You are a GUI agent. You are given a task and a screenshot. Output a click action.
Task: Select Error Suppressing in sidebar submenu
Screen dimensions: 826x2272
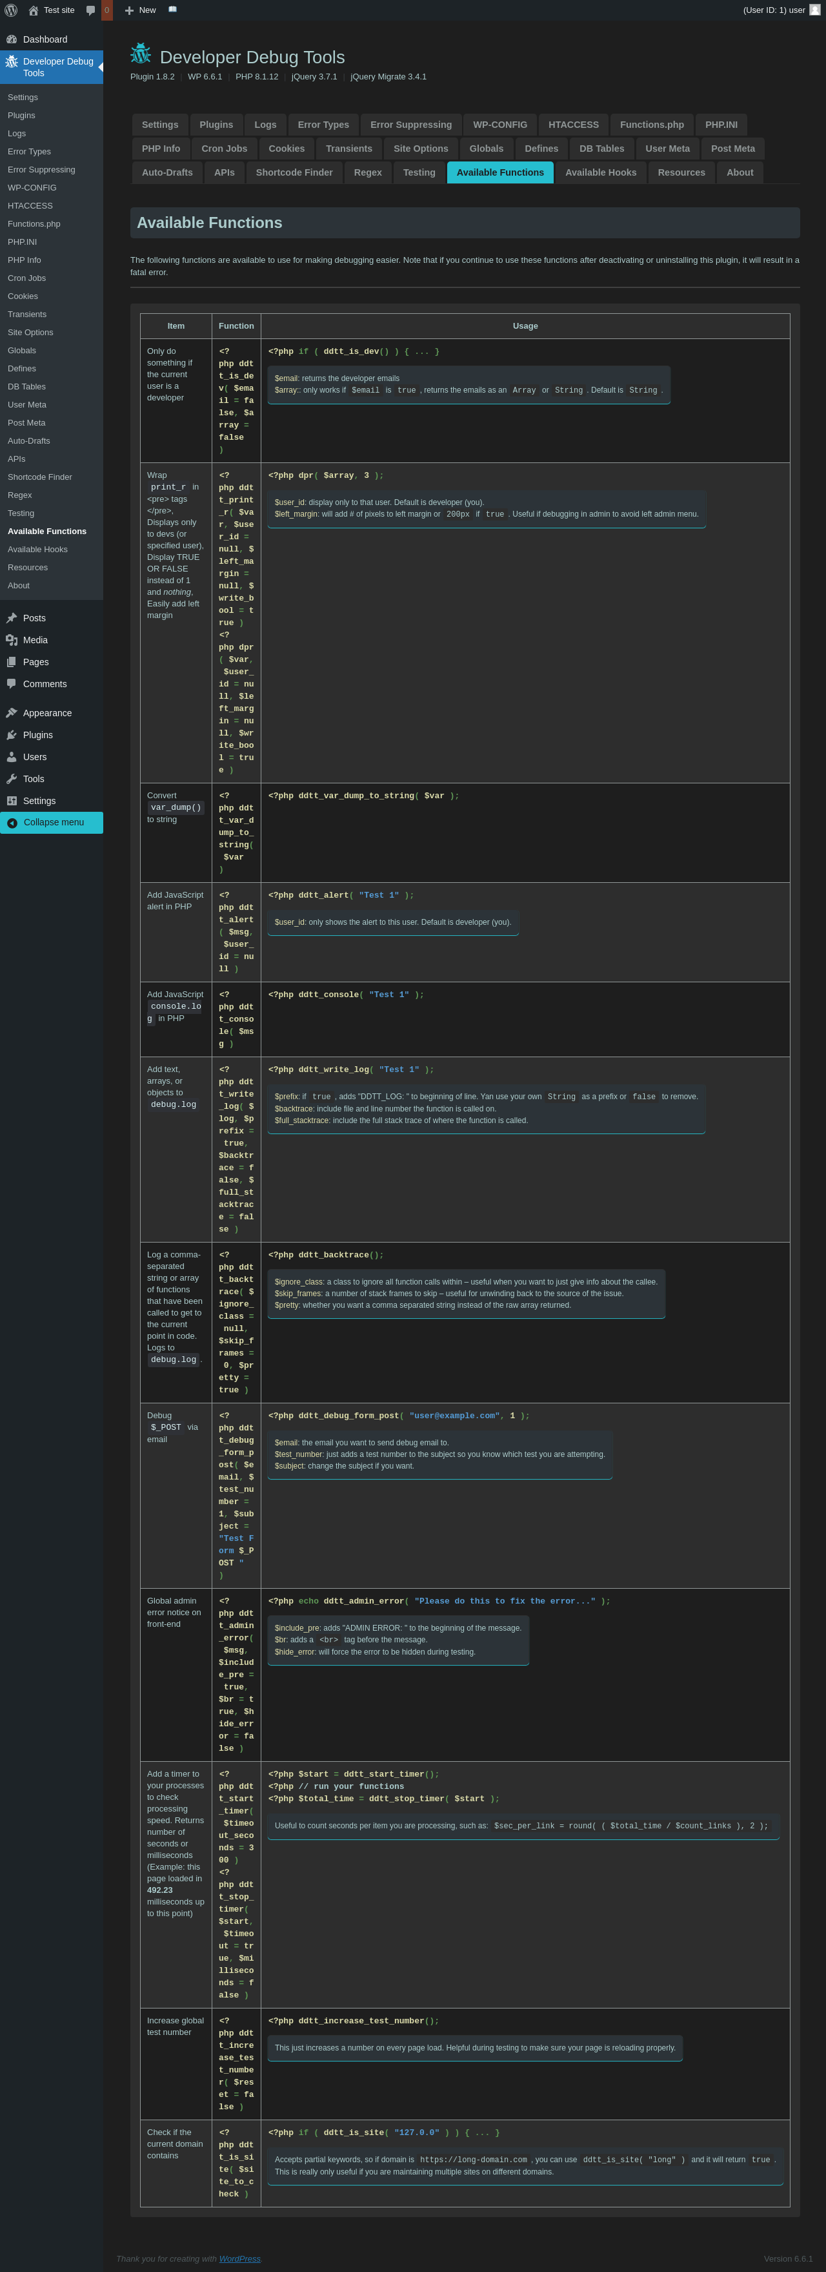click(x=41, y=170)
